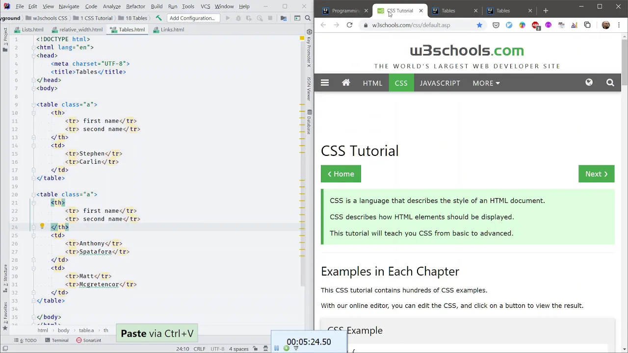Open the Terminal tool window

click(x=56, y=340)
